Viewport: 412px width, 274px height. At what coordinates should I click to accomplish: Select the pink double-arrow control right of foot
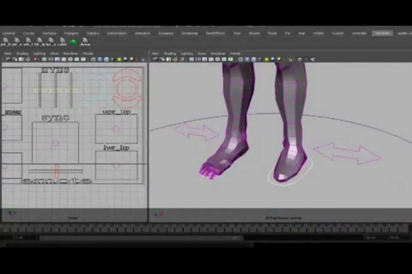pos(347,153)
